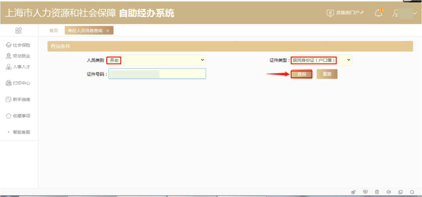Click the stacked windows icon at bottom
Image resolution: width=422 pixels, height=197 pixels.
pos(401,192)
